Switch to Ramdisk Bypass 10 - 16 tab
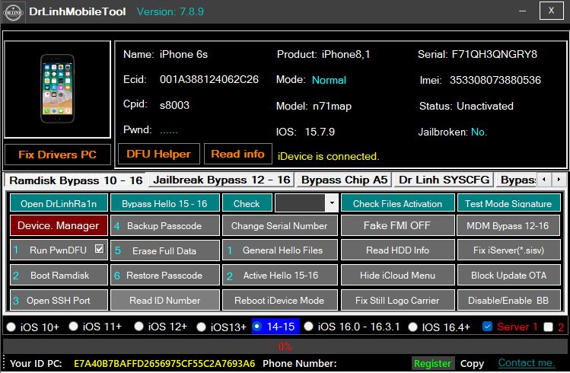 pos(75,180)
